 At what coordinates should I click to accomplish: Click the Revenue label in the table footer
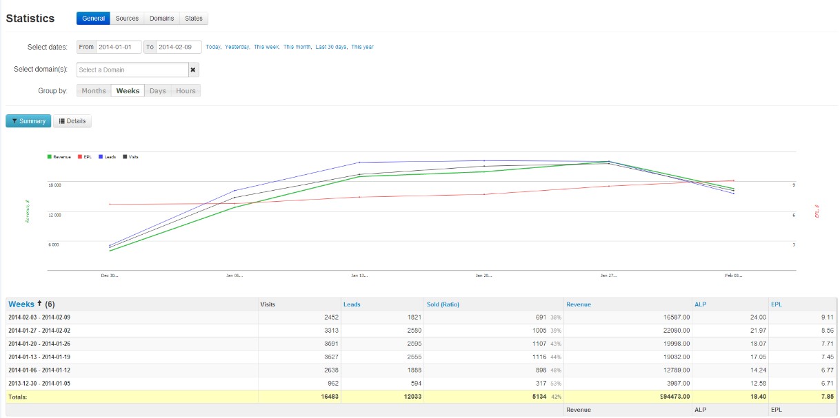[x=579, y=410]
